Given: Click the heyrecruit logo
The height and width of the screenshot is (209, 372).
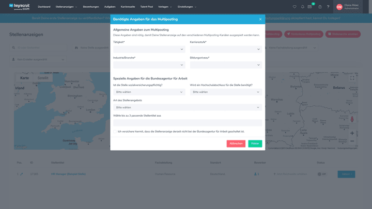Looking at the screenshot, I should pos(19,7).
